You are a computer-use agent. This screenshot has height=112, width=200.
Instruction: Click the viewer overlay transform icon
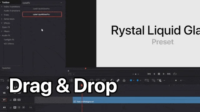pyautogui.click(x=70, y=74)
